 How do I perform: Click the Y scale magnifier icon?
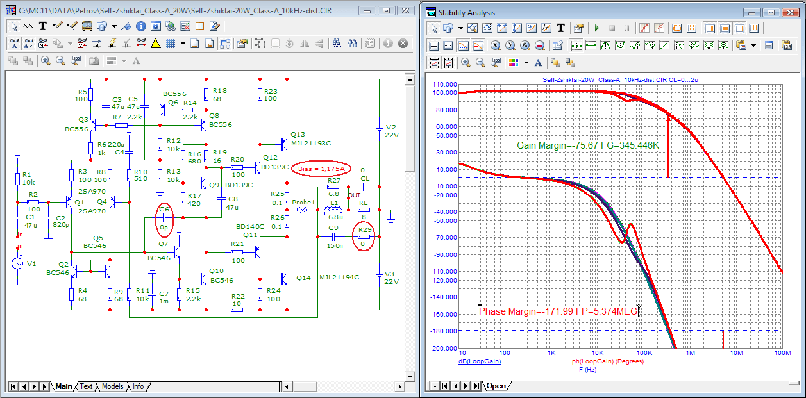coord(510,46)
